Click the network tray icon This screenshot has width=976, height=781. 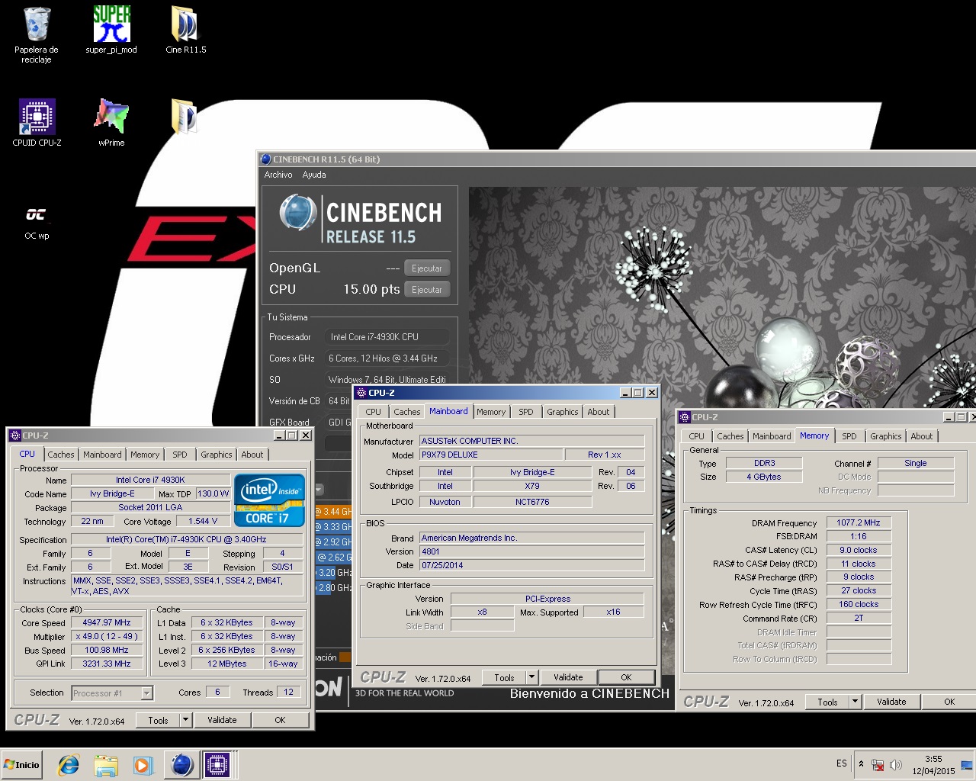pos(878,765)
